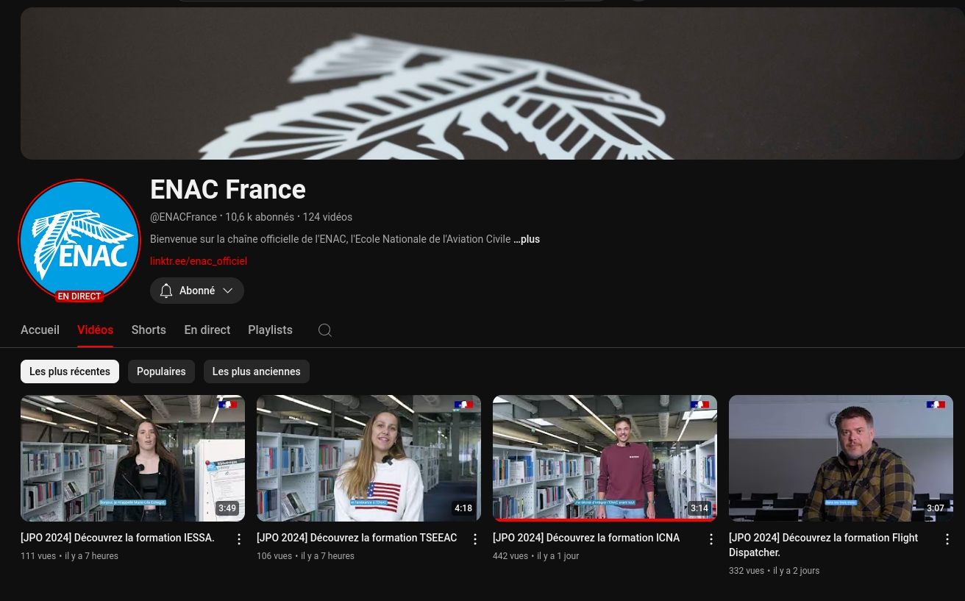Click '332 vues' under Flight Dispatcher video
Image resolution: width=965 pixels, height=601 pixels.
[x=747, y=571]
